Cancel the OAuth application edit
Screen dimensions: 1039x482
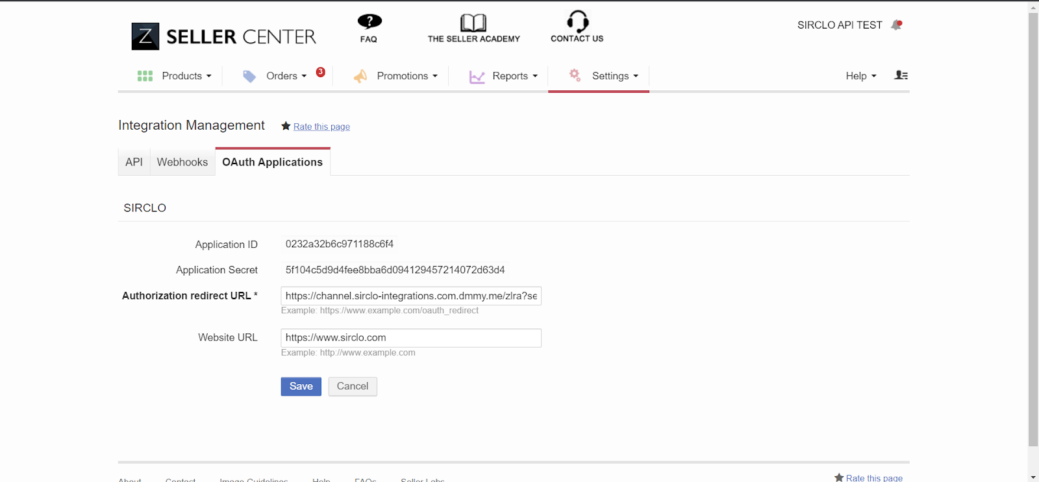click(353, 387)
